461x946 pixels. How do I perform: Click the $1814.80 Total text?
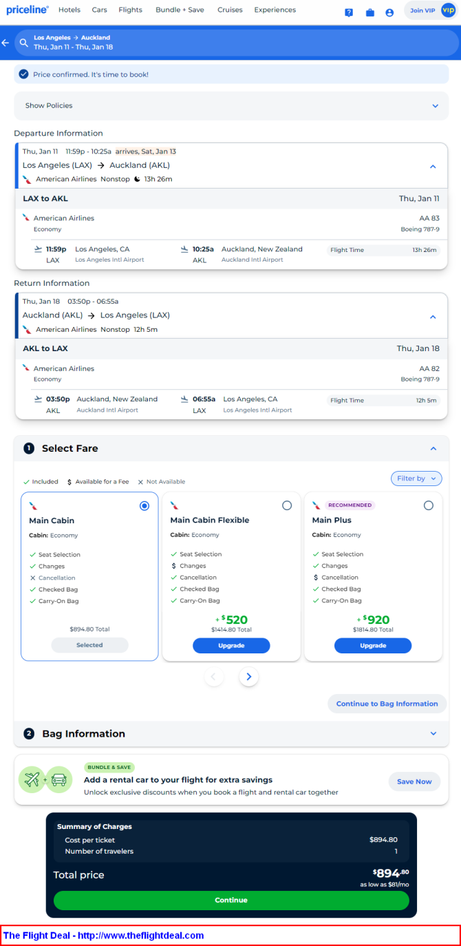pos(373,629)
